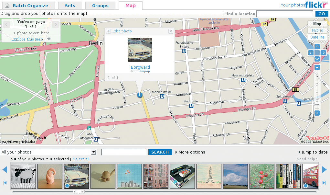Select the red berries thumbnail

click(262, 176)
